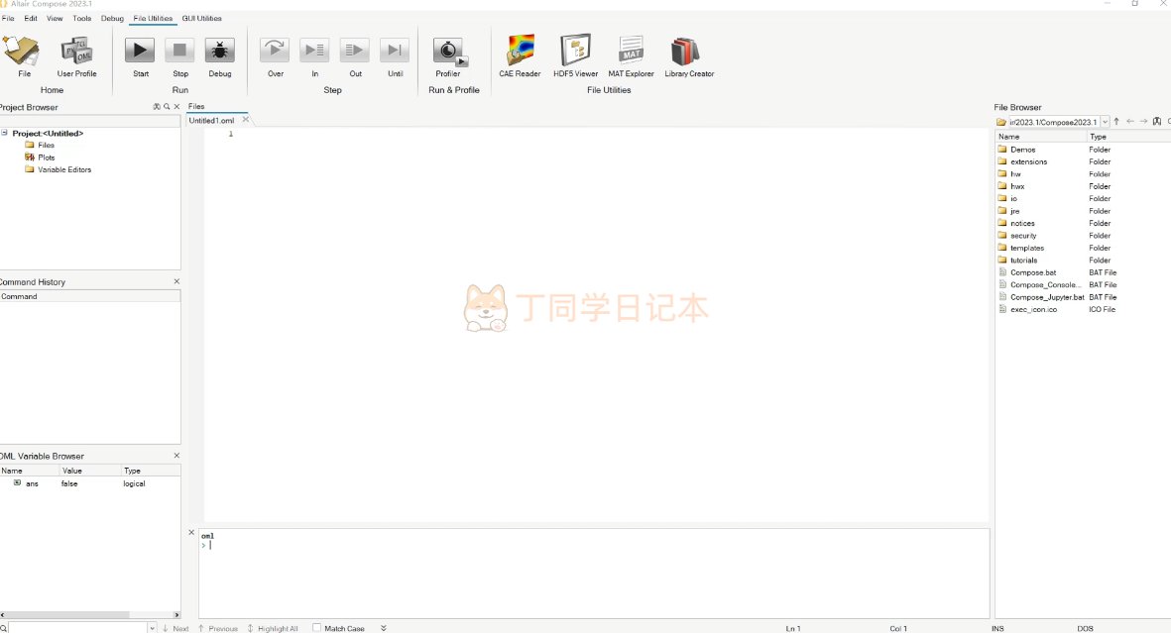1171x633 pixels.
Task: Click the Highlight All button
Action: coord(272,628)
